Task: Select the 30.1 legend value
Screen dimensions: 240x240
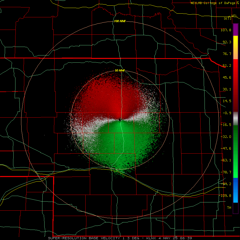Action: [x=227, y=89]
